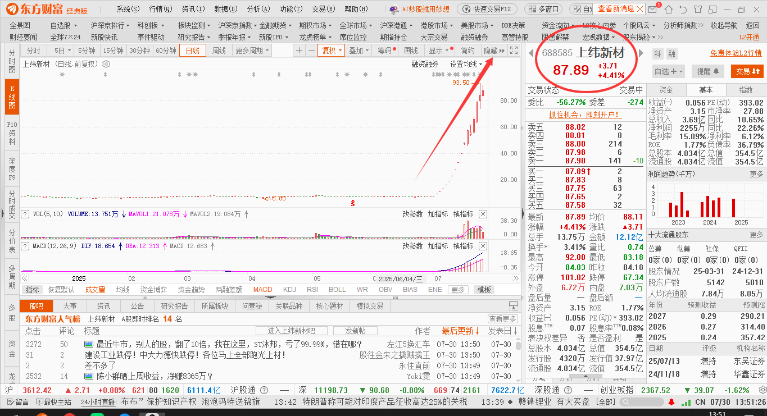Open the skin (shirt) theme icon
Image resolution: width=767 pixels, height=416 pixels.
[x=698, y=9]
